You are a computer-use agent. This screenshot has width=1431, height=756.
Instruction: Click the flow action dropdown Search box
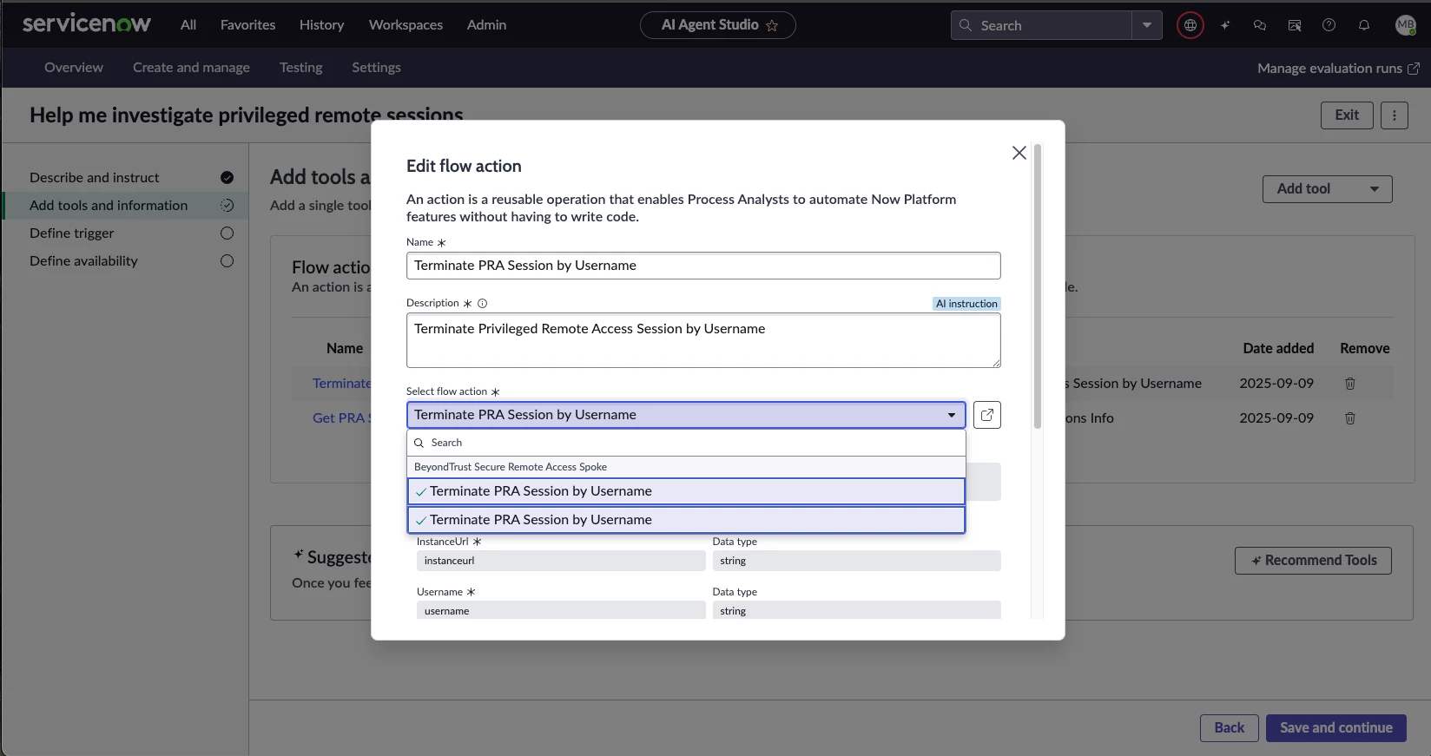[686, 443]
